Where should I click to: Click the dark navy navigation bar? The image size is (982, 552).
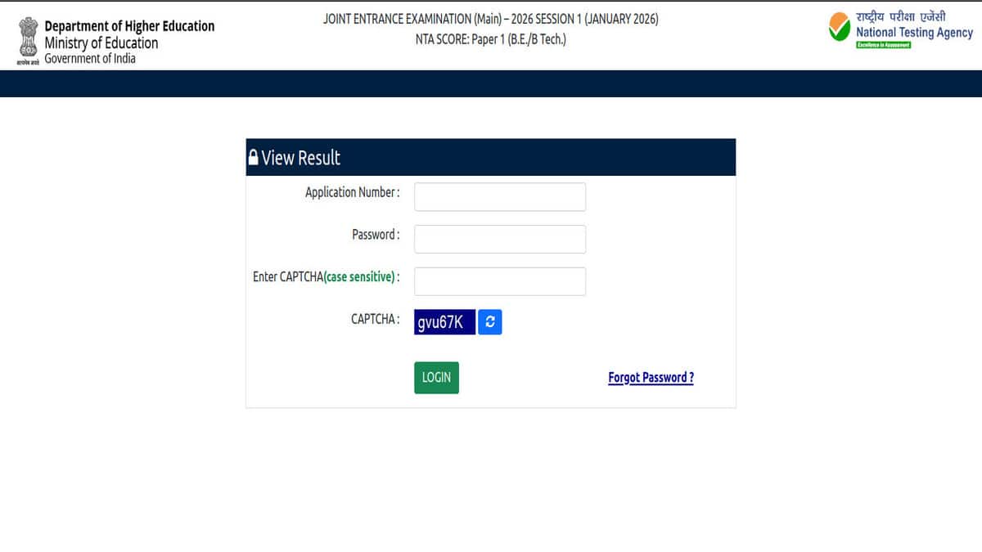491,83
